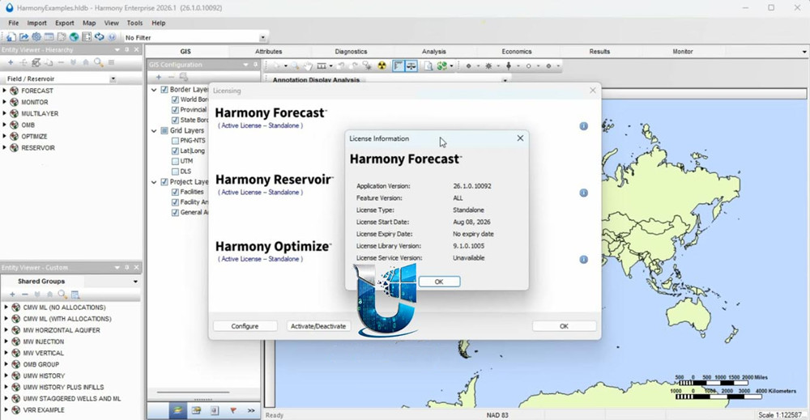Select the pan hand tool in GIS toolbar
The image size is (810, 420).
(x=308, y=66)
